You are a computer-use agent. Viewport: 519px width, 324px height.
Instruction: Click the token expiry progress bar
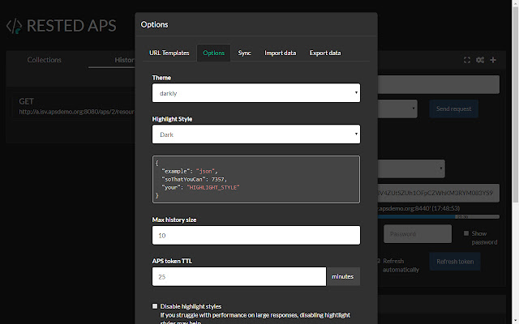pos(438,216)
